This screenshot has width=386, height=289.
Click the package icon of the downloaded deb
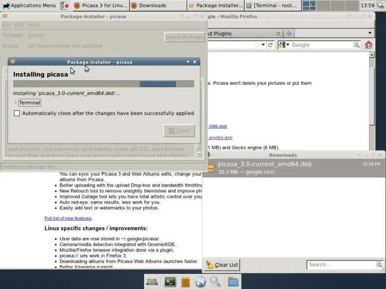pos(211,167)
